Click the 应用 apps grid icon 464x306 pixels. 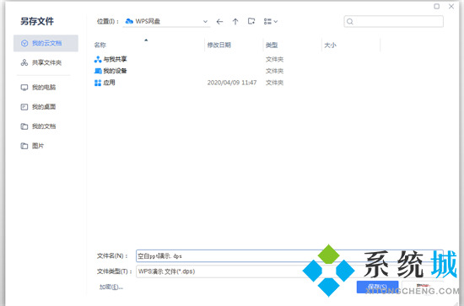[x=98, y=83]
